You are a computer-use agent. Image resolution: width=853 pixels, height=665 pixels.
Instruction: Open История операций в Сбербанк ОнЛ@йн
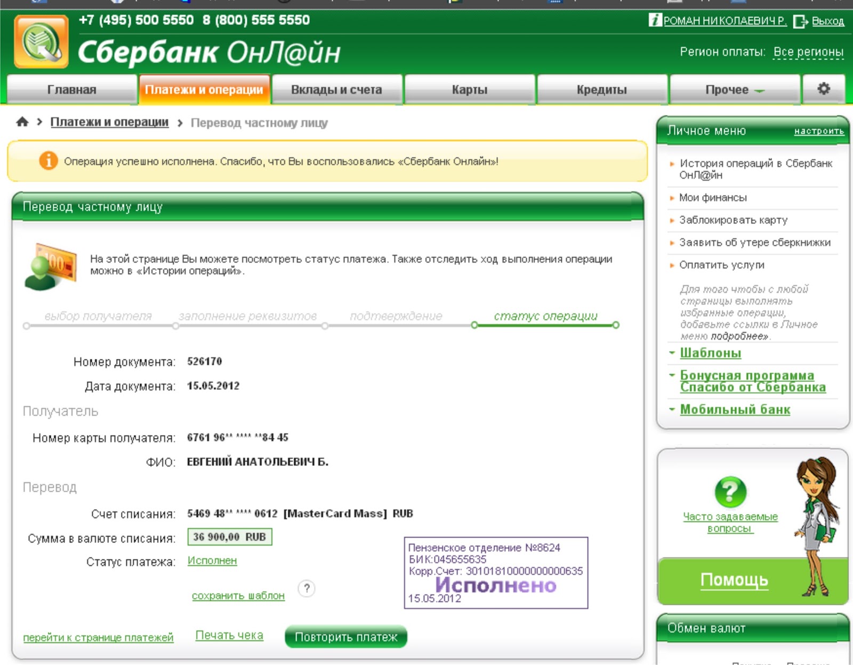[755, 169]
